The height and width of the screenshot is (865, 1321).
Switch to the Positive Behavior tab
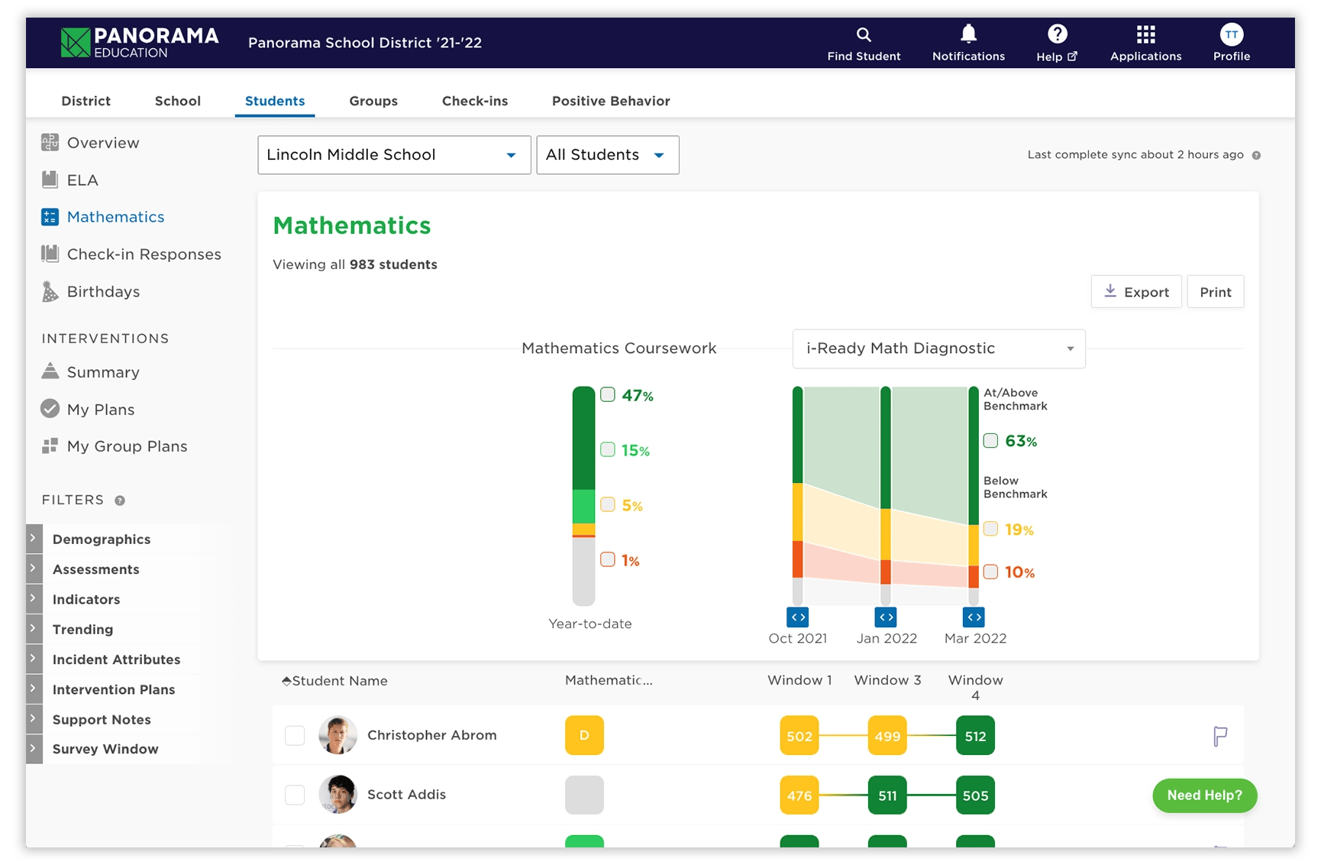pyautogui.click(x=611, y=101)
